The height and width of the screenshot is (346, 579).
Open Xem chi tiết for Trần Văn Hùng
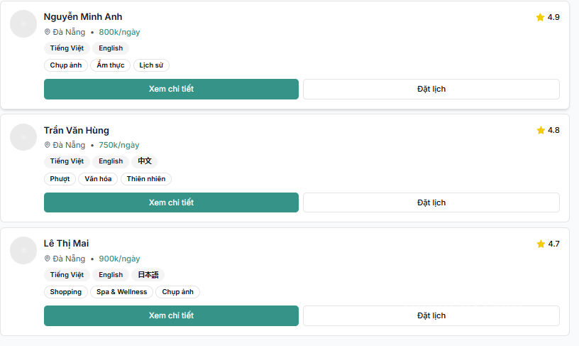point(171,202)
